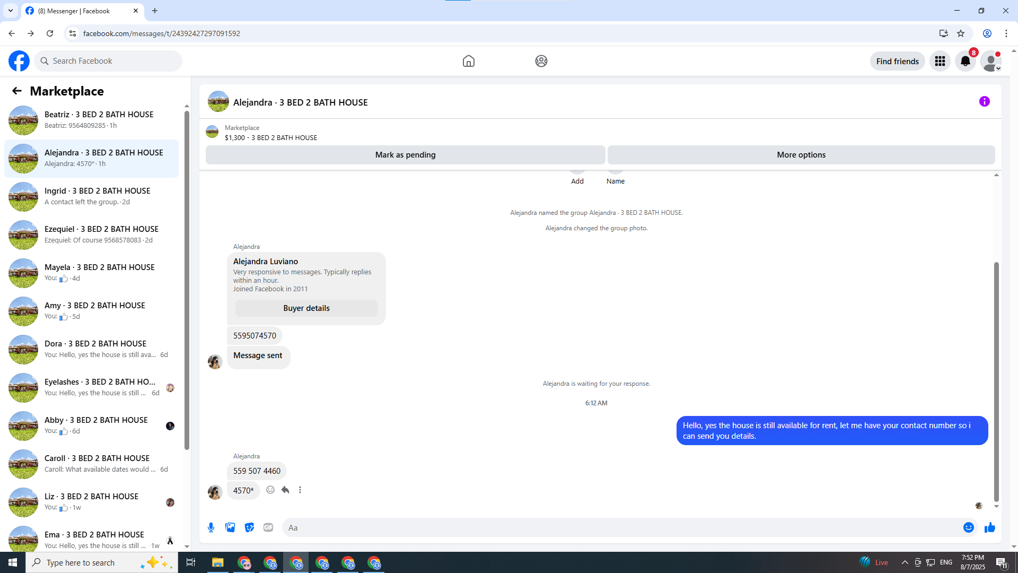Open the Groups icon in top navigation
1018x573 pixels.
[x=541, y=61]
